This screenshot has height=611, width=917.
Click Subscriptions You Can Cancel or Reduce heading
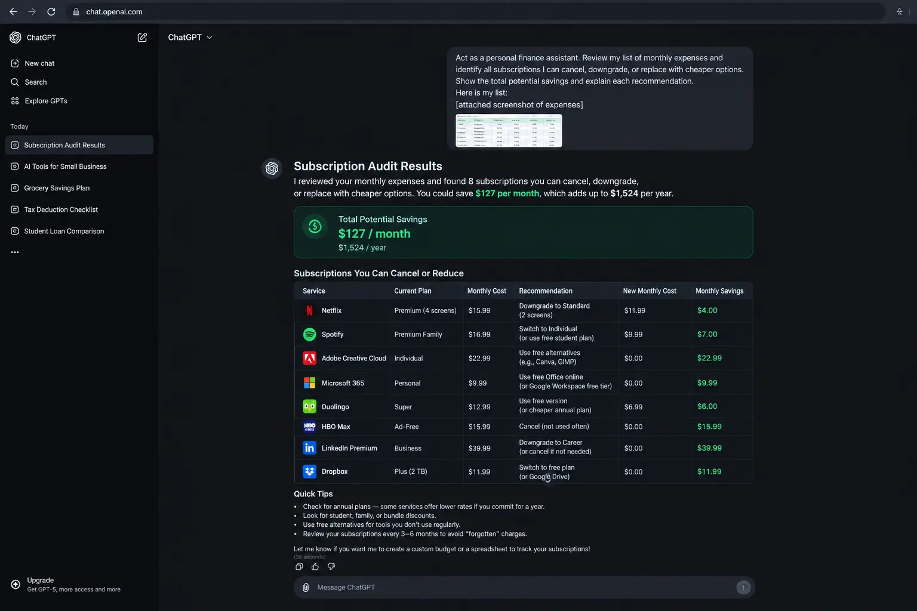pos(379,273)
